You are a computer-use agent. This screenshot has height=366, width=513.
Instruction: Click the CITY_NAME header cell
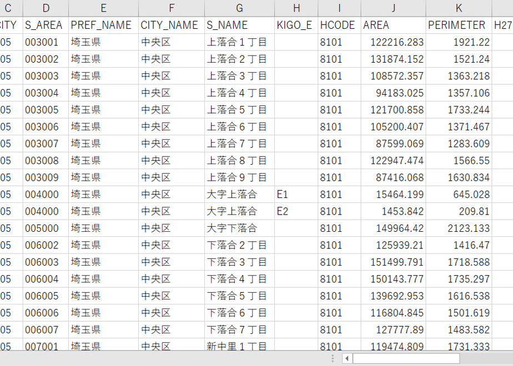172,25
